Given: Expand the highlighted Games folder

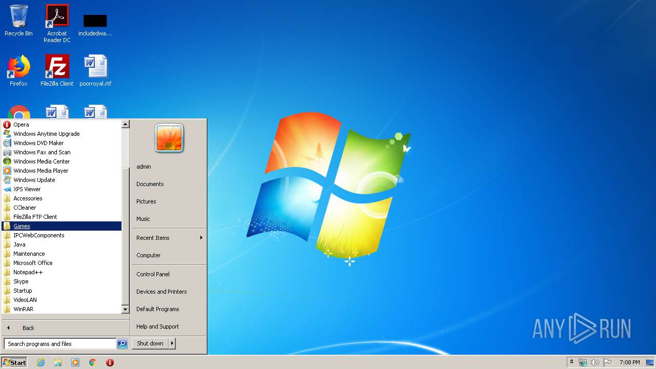Looking at the screenshot, I should (61, 226).
